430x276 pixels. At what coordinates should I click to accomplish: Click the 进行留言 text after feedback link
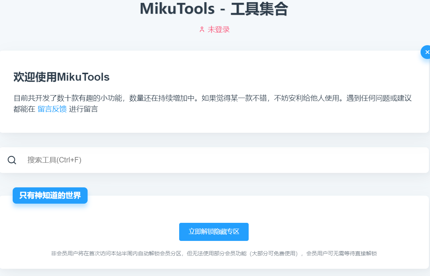click(x=83, y=109)
